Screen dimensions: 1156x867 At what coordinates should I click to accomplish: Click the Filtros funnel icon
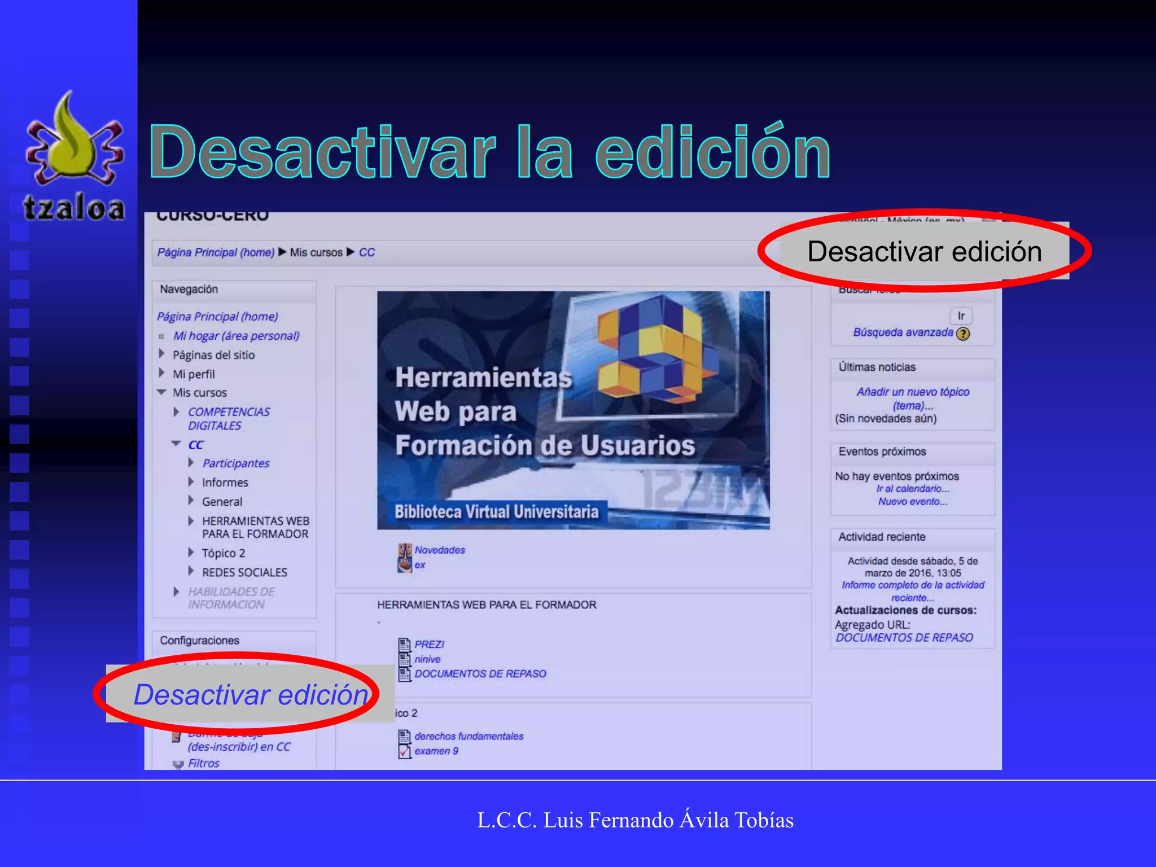[x=178, y=764]
